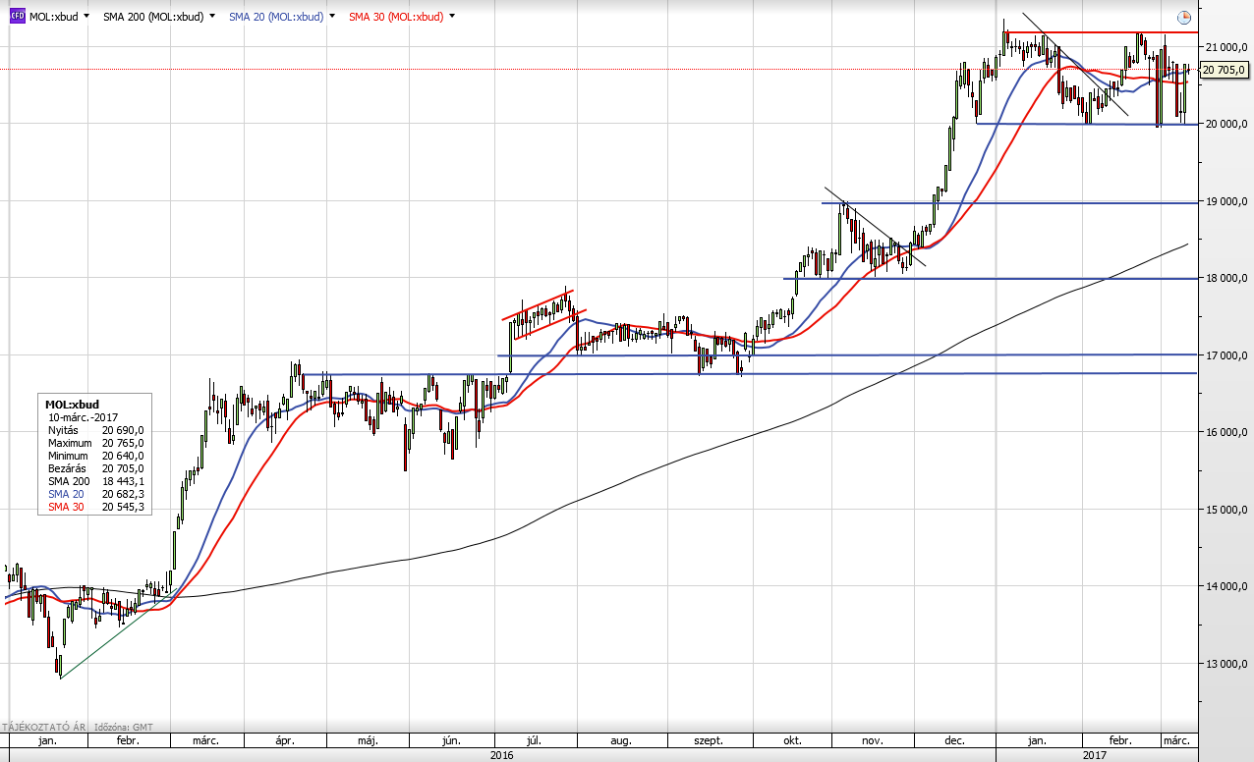
Task: Click the 2016 year label on time axis
Action: (501, 755)
